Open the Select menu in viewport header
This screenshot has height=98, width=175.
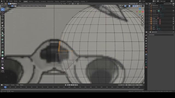(23, 6)
